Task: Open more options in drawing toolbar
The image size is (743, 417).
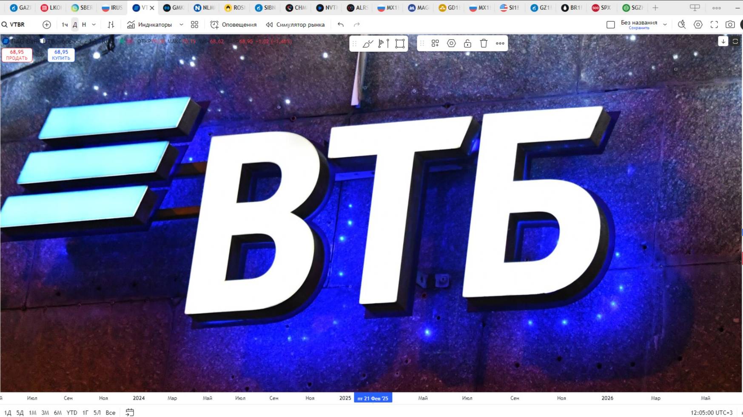Action: [500, 43]
